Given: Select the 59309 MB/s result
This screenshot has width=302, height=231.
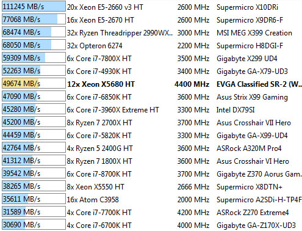Looking at the screenshot, I should pyautogui.click(x=34, y=57).
